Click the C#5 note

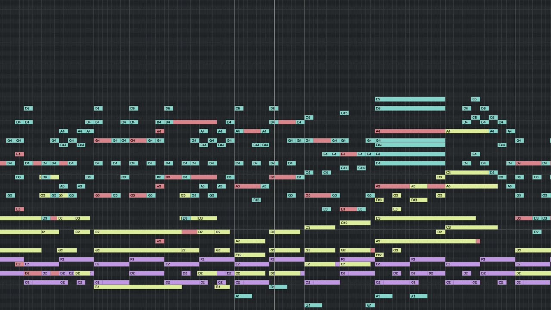coord(344,113)
